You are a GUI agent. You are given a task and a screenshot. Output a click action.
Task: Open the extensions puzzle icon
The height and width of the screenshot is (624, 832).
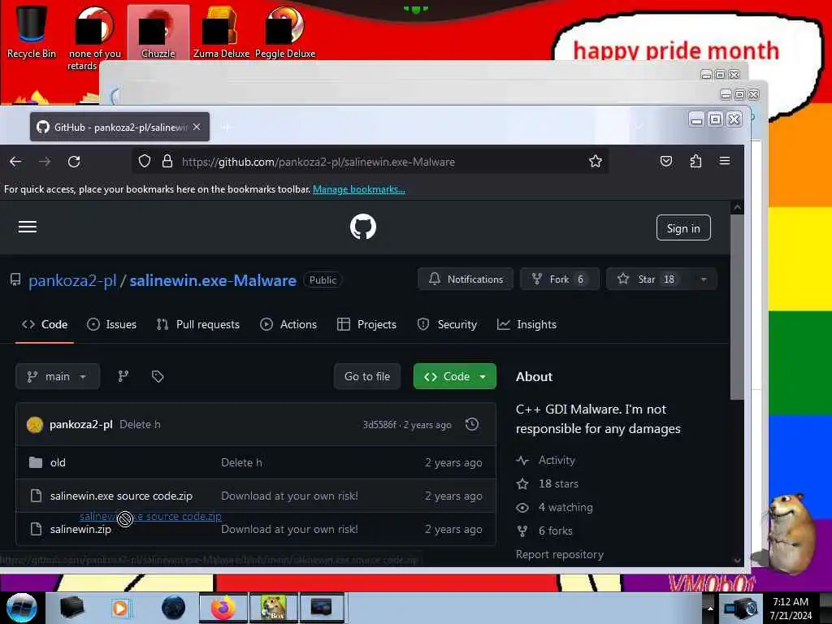coord(695,161)
